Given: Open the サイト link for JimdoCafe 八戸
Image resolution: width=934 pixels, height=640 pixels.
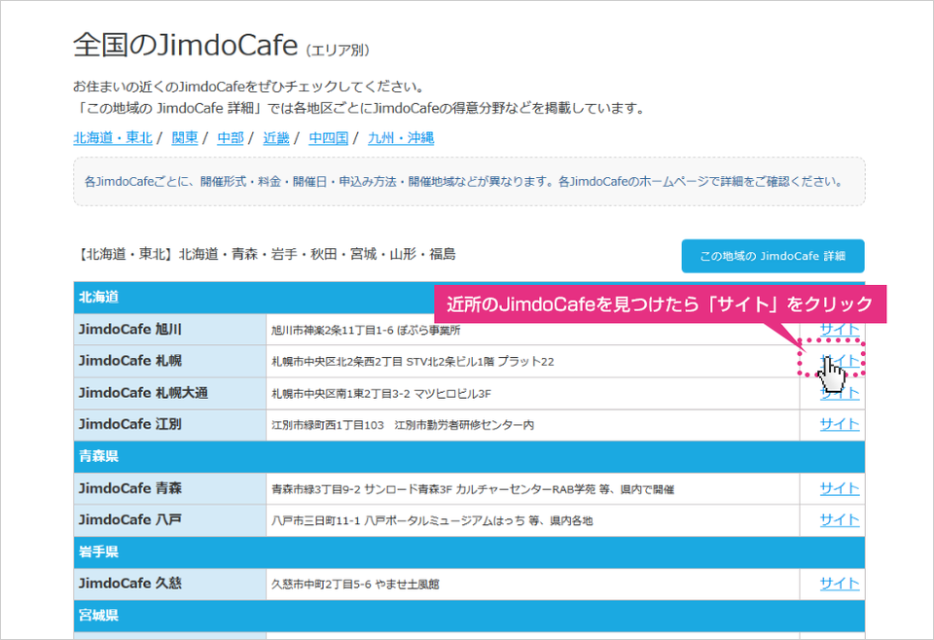Looking at the screenshot, I should click(x=840, y=520).
